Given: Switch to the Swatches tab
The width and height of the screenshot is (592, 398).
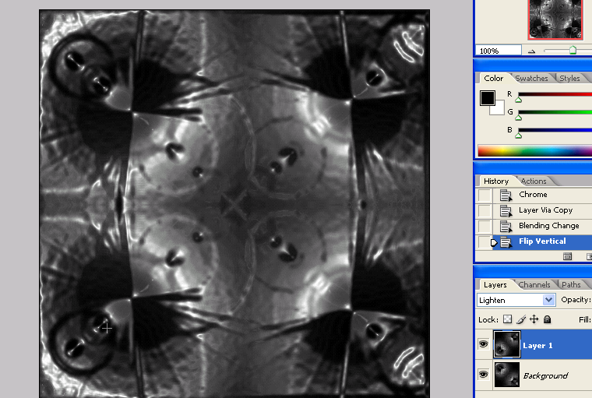Looking at the screenshot, I should click(531, 78).
